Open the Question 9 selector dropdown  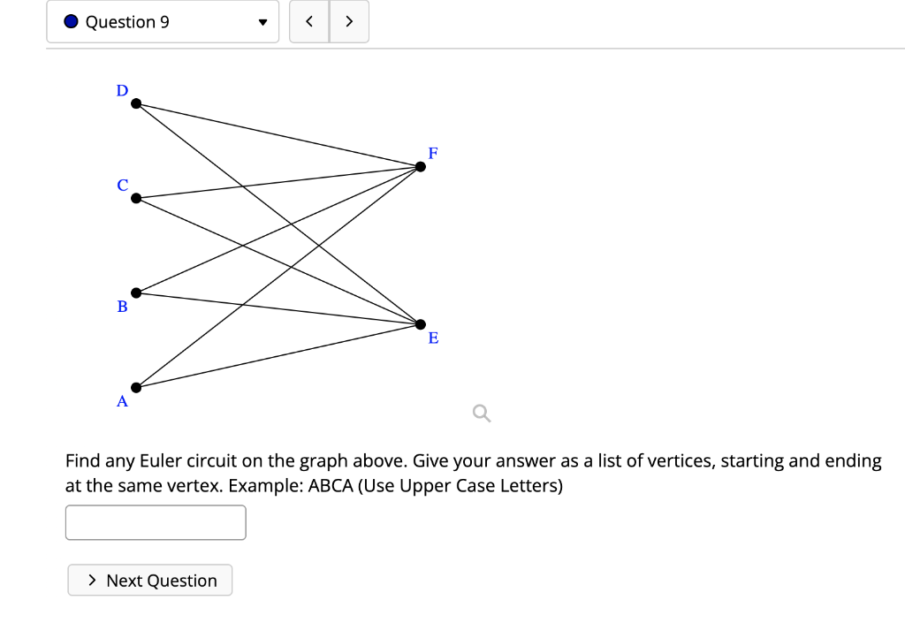[x=163, y=21]
